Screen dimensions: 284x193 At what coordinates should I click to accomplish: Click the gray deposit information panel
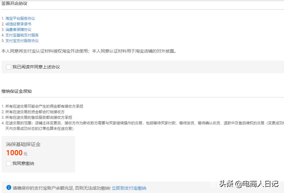click(x=38, y=155)
